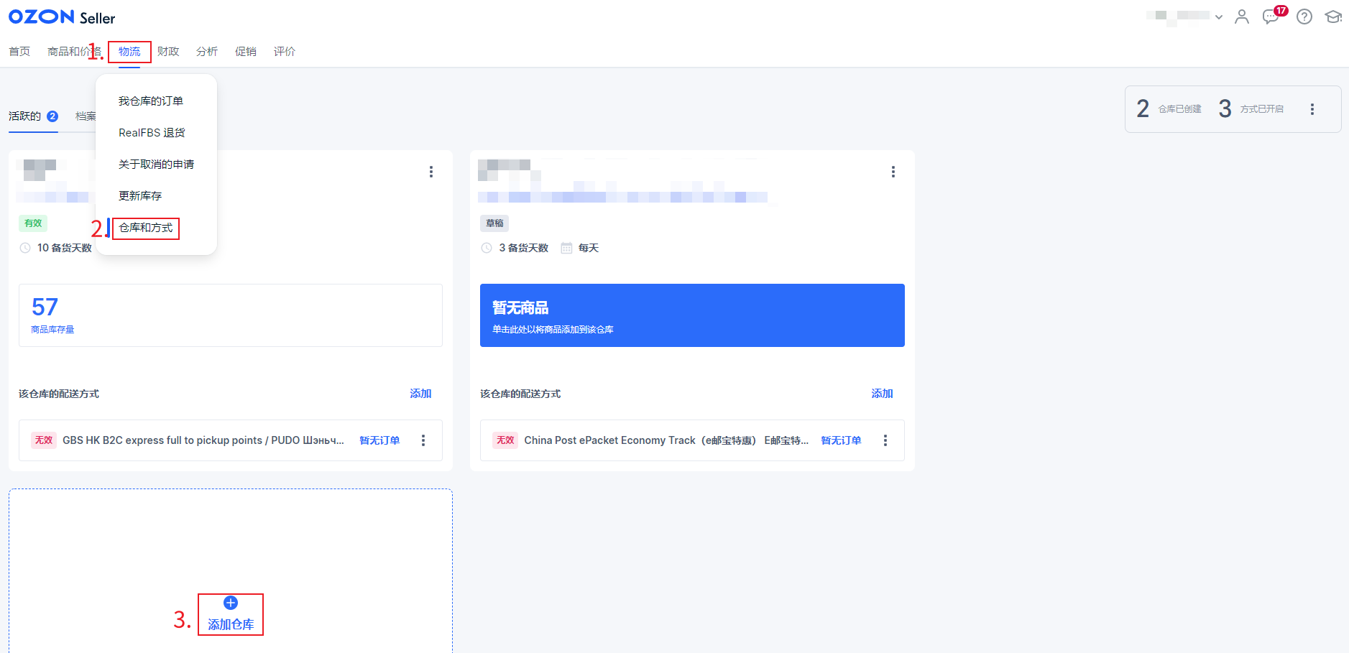
Task: Open options for China Post ePacket method
Action: [885, 440]
